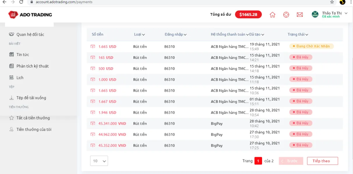The height and width of the screenshot is (174, 353).
Task: Click BigPay in the 44.962.000 VND row
Action: 217,135
